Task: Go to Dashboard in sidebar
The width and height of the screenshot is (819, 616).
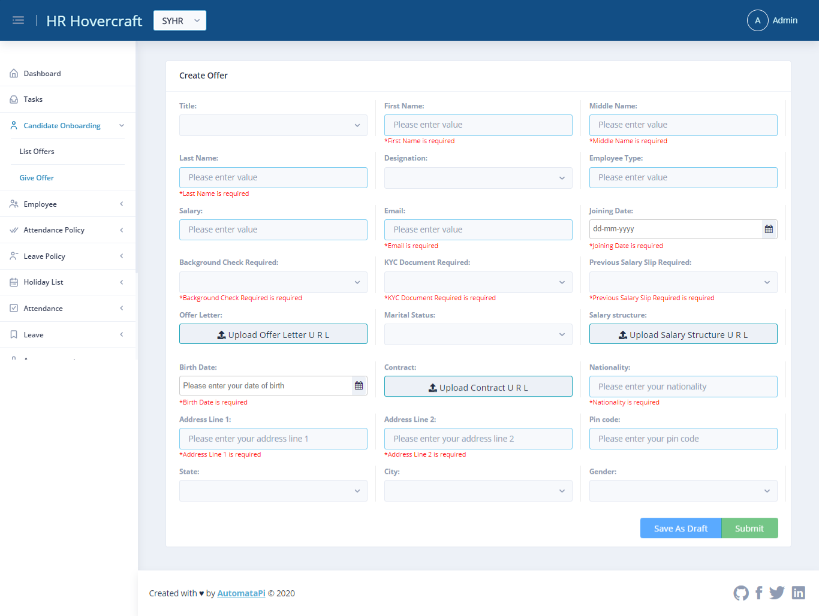Action: (68, 74)
